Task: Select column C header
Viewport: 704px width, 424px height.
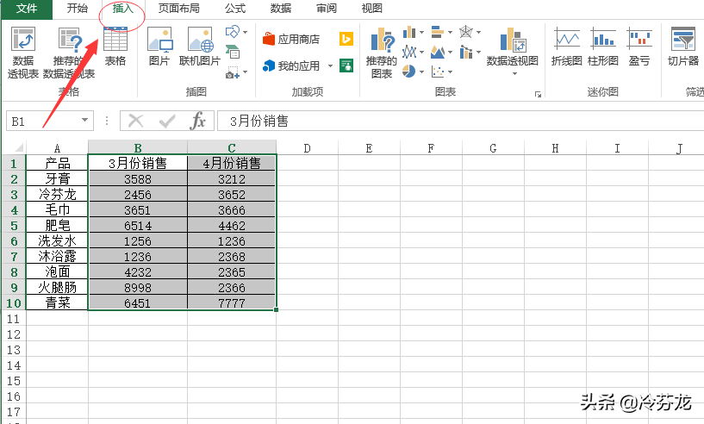Action: [232, 147]
